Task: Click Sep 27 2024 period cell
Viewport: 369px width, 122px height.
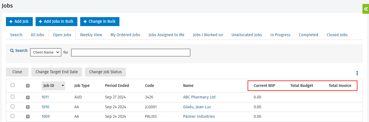Action: coord(115,97)
